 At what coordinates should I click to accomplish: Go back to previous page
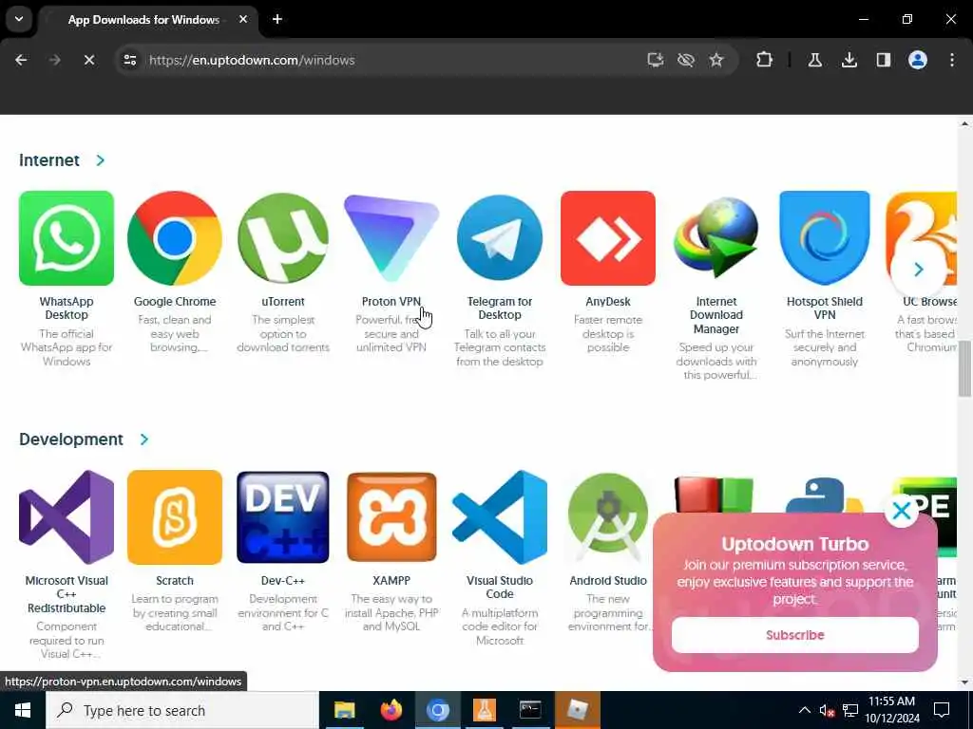(21, 60)
